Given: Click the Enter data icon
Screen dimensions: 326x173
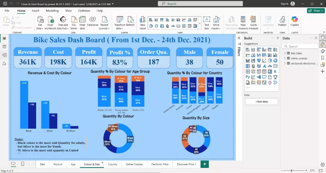Looking at the screenshot, I should [82, 20].
